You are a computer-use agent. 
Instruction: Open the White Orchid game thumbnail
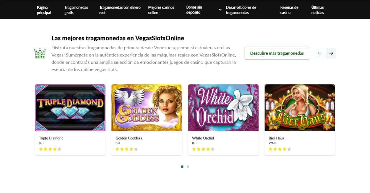[223, 108]
